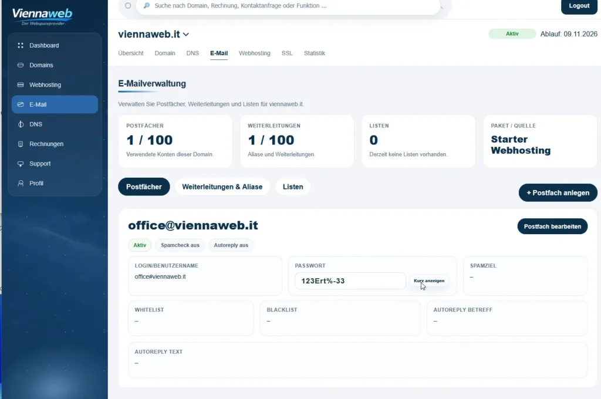
Task: Click the Spamcheck aus chip
Action: [x=180, y=245]
